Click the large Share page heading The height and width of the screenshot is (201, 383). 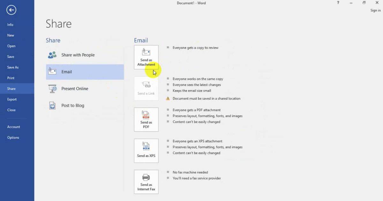pyautogui.click(x=59, y=24)
